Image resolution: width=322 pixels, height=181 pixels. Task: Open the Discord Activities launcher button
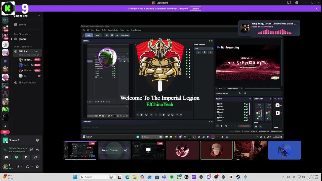(26, 157)
